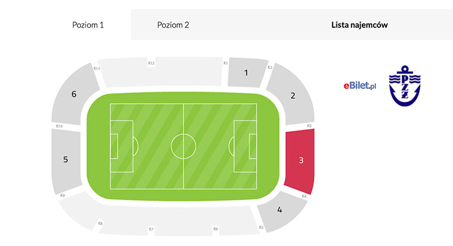Click the PZŻ anchor emblem logo
The height and width of the screenshot is (246, 453).
pos(404,86)
